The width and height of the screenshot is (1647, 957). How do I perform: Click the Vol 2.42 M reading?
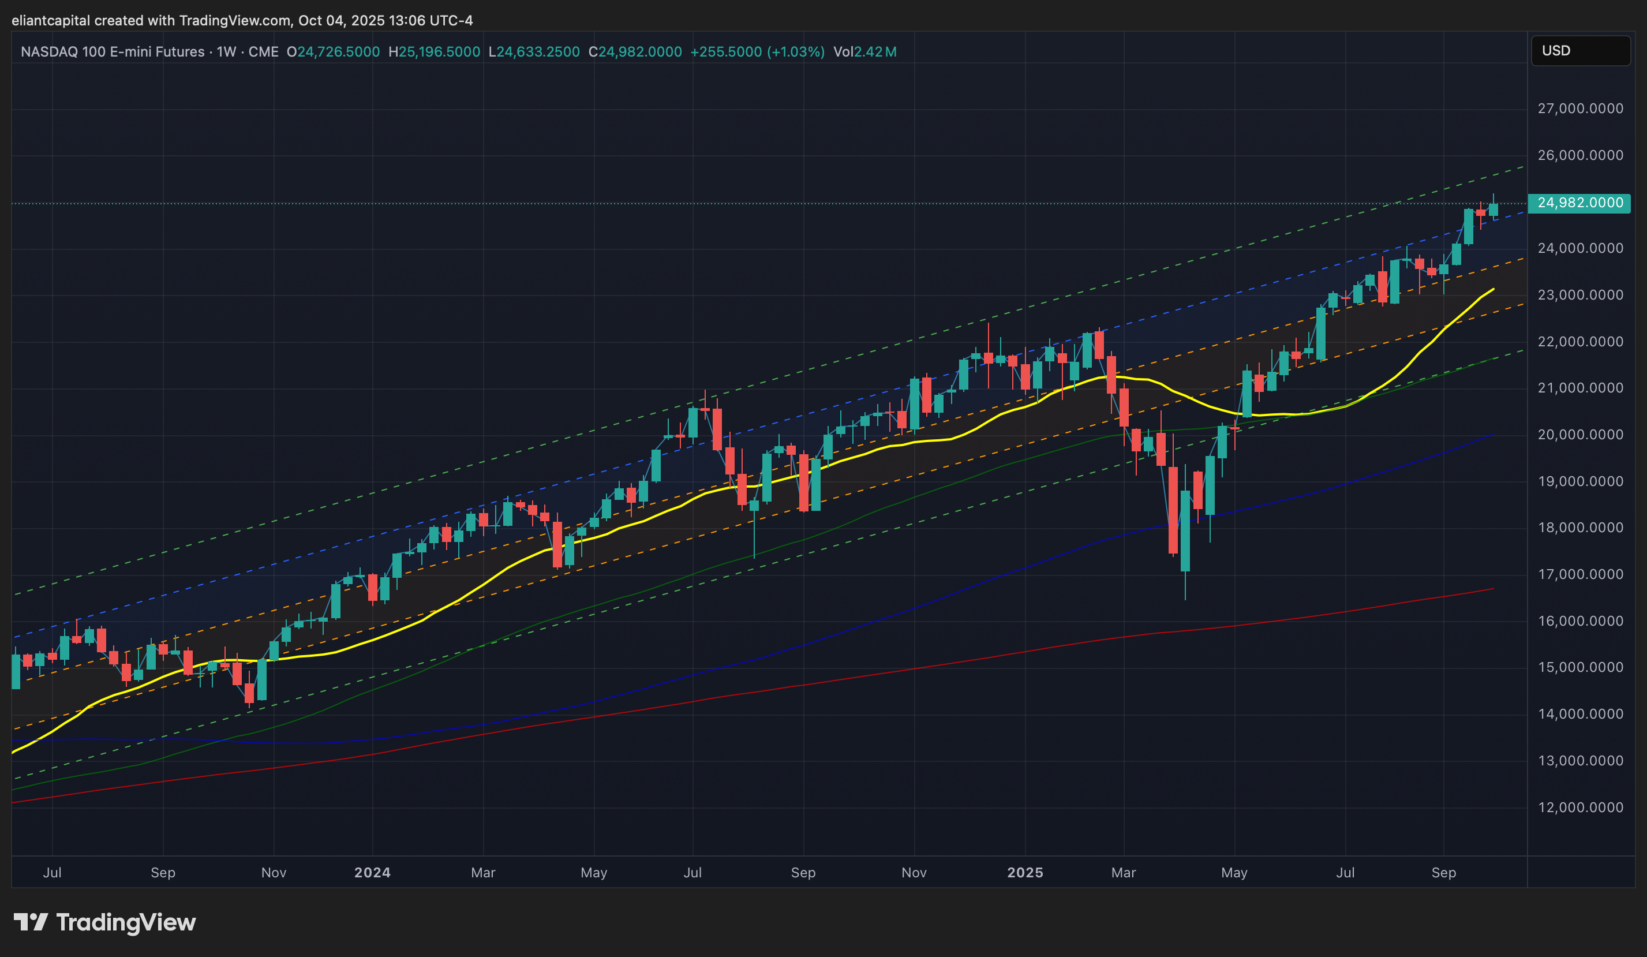coord(864,51)
